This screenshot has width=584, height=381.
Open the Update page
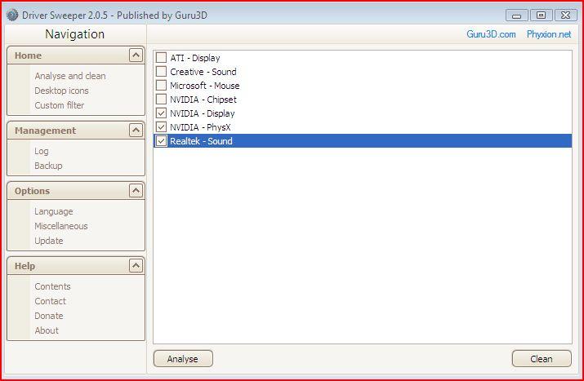[x=49, y=241]
